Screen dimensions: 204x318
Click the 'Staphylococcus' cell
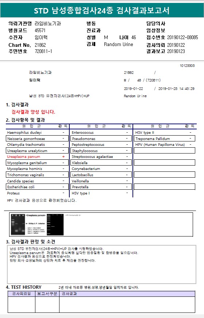[101, 151]
